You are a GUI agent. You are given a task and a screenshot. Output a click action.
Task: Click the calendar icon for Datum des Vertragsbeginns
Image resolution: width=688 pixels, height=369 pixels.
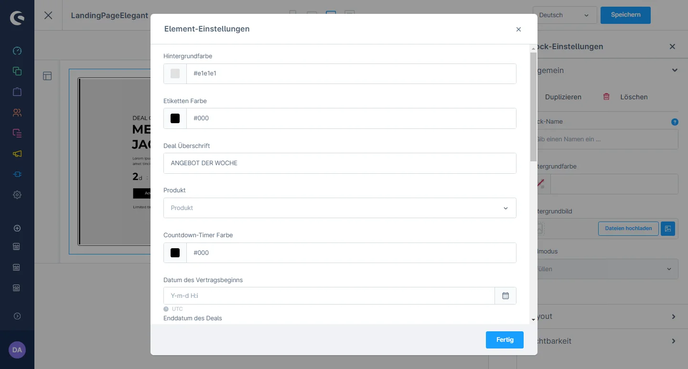[x=505, y=296]
